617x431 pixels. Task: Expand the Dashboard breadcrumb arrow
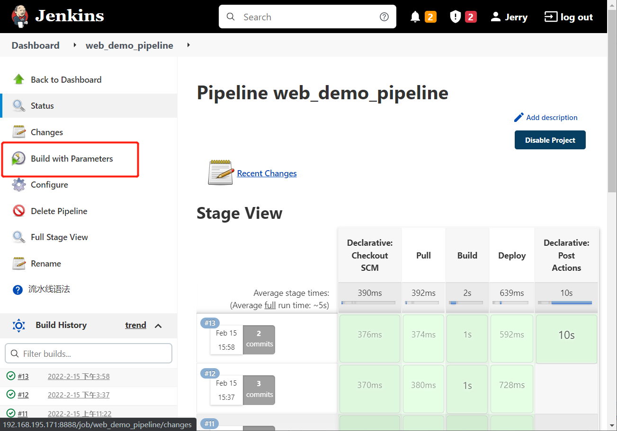75,45
